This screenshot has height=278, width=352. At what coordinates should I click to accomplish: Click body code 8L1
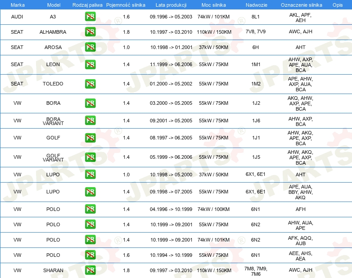[x=256, y=17]
